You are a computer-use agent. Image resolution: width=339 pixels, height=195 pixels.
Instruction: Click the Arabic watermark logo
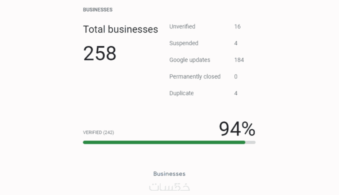[169, 187]
